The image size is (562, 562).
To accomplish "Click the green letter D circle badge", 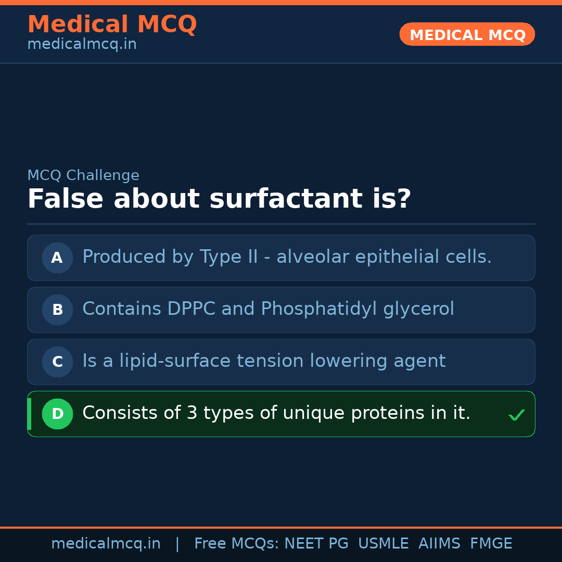I will (x=57, y=414).
